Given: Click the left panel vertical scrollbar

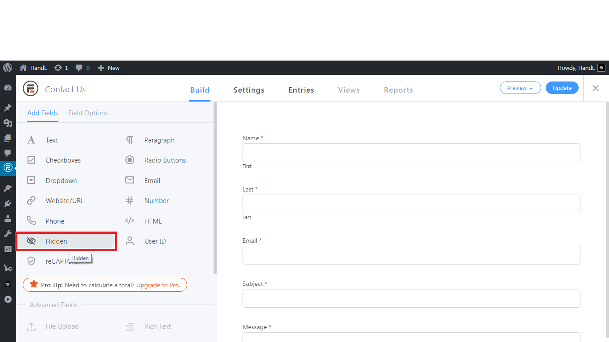Looking at the screenshot, I should (x=215, y=187).
